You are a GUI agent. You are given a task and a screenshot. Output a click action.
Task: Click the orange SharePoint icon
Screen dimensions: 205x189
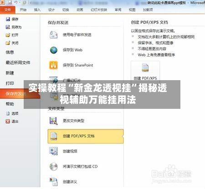pos(53,65)
